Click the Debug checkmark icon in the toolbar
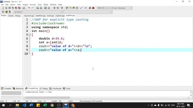The height and width of the screenshot is (108, 193). pyautogui.click(x=81, y=8)
